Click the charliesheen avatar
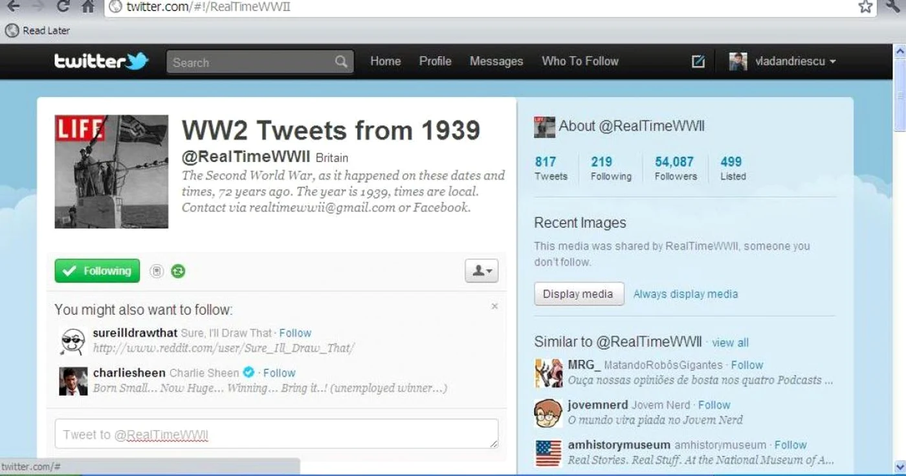The width and height of the screenshot is (906, 476). 73,381
